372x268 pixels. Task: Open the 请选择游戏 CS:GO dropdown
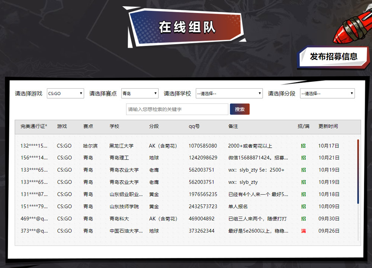65,93
